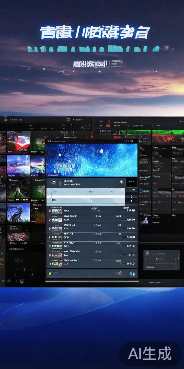Click the blue square icon at dialog bottom-right
This screenshot has width=184, height=369.
pyautogui.click(x=132, y=274)
